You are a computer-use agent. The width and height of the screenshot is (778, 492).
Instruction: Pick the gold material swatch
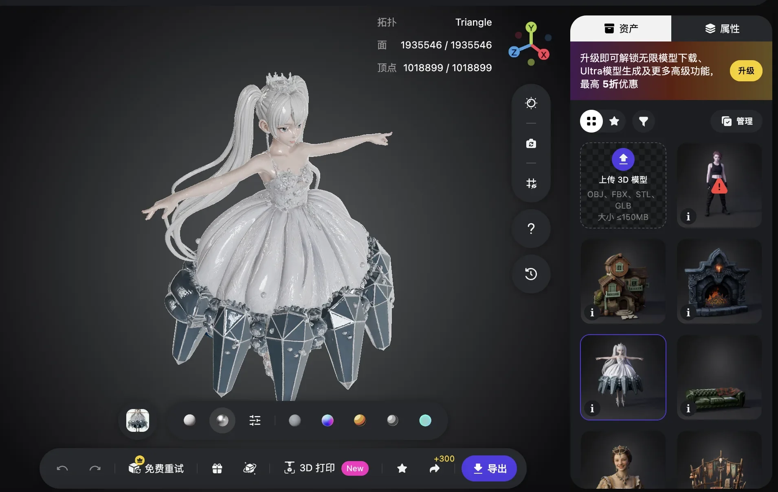(x=360, y=420)
